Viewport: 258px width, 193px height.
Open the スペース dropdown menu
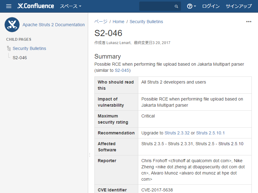pyautogui.click(x=71, y=6)
